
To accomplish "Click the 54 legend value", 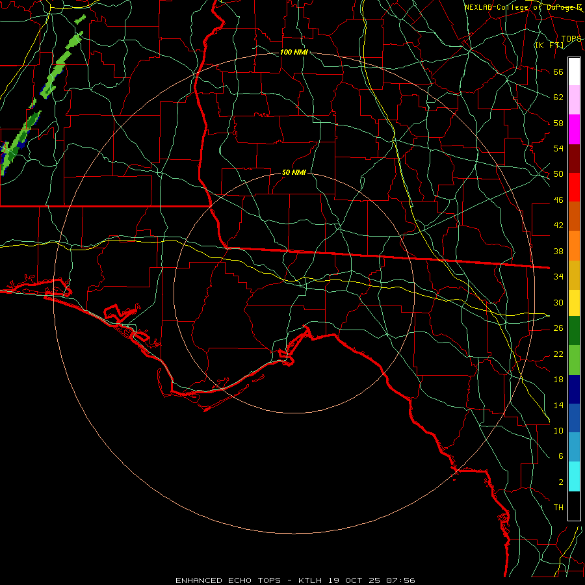I will point(558,148).
